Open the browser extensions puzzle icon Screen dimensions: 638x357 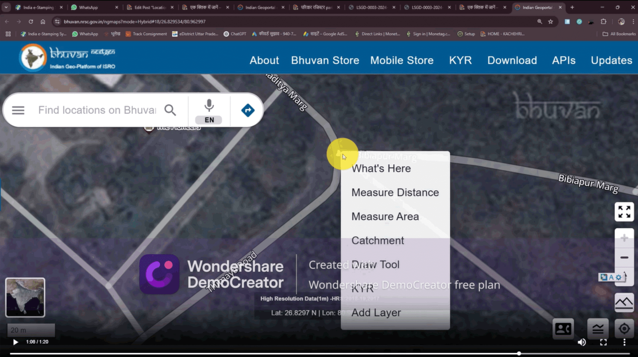604,22
